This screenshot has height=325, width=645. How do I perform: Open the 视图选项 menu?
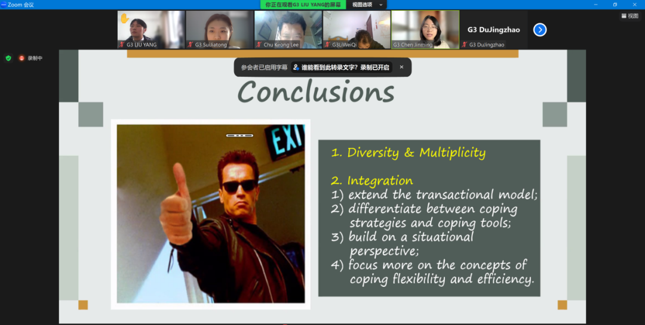tap(367, 5)
